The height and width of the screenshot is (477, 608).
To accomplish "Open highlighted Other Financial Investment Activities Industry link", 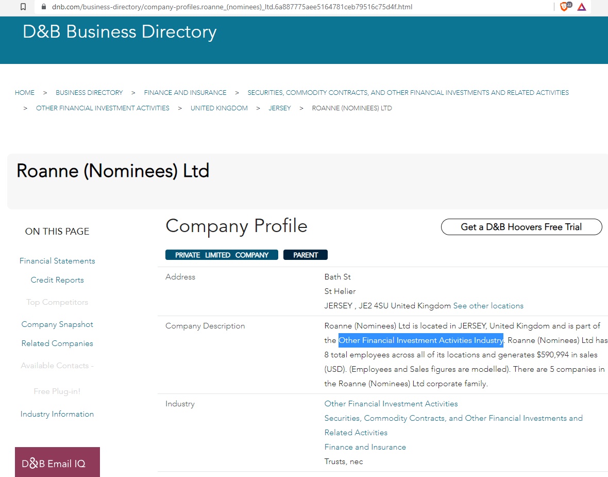I will click(420, 340).
